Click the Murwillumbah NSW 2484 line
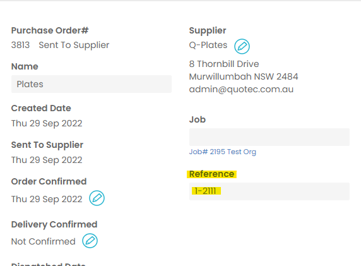The width and height of the screenshot is (361, 266). [x=244, y=76]
